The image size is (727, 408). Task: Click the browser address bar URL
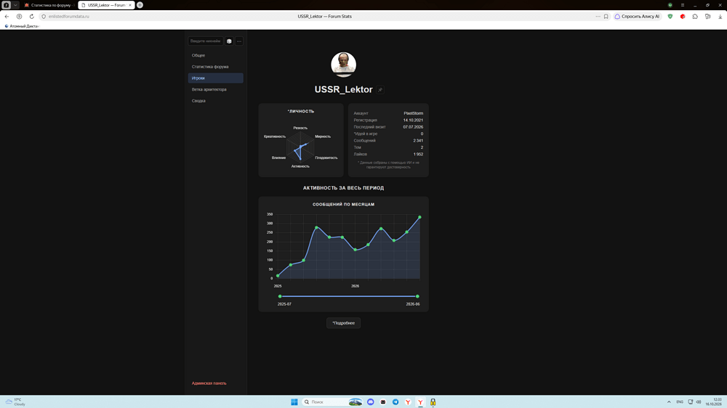pos(68,16)
